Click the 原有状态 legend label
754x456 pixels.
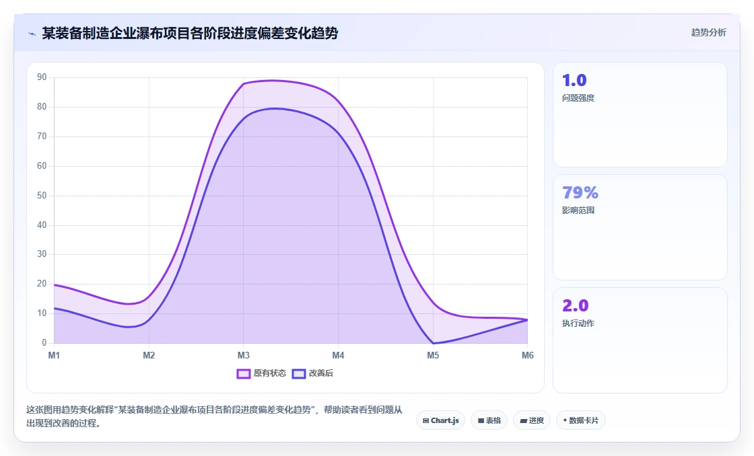point(270,373)
